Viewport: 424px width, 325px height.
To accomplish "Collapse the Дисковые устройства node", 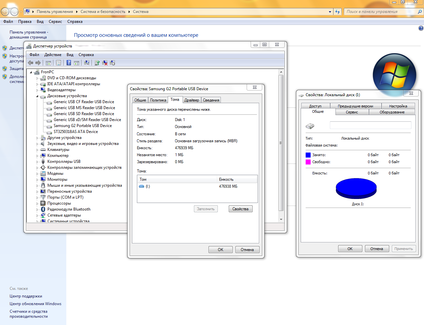I will tap(37, 96).
